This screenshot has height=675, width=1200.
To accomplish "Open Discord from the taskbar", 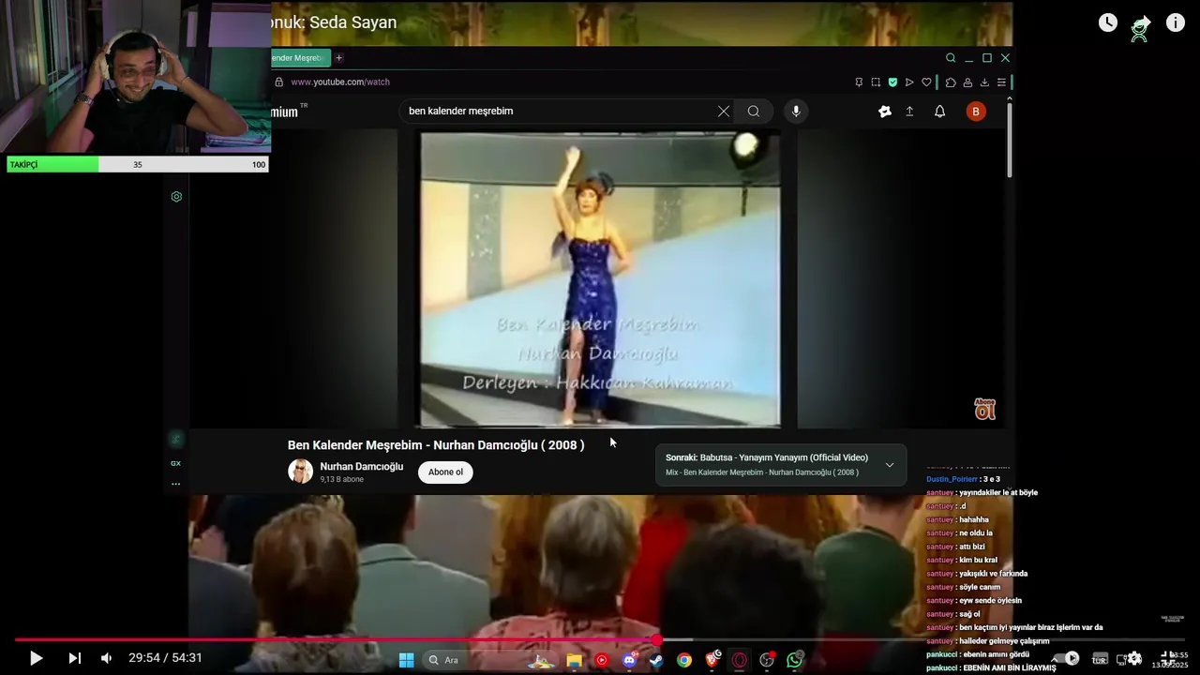I will pyautogui.click(x=629, y=660).
